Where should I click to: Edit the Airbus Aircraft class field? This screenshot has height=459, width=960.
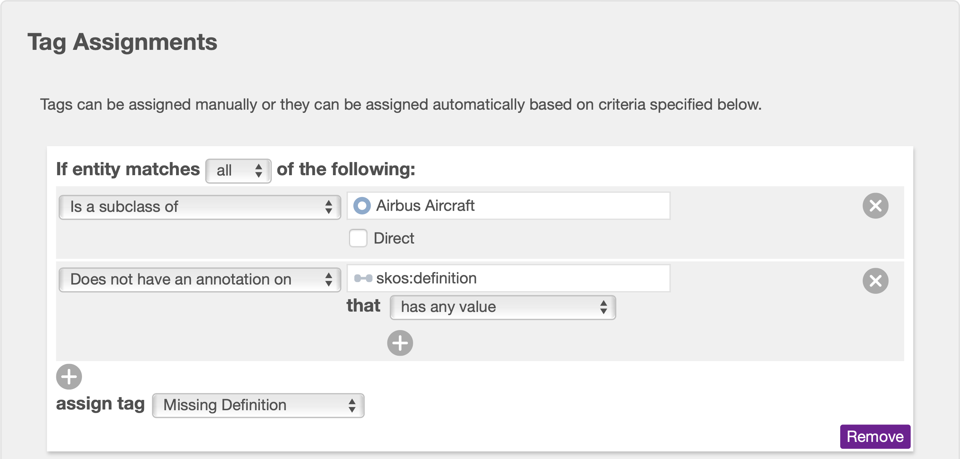coord(508,206)
